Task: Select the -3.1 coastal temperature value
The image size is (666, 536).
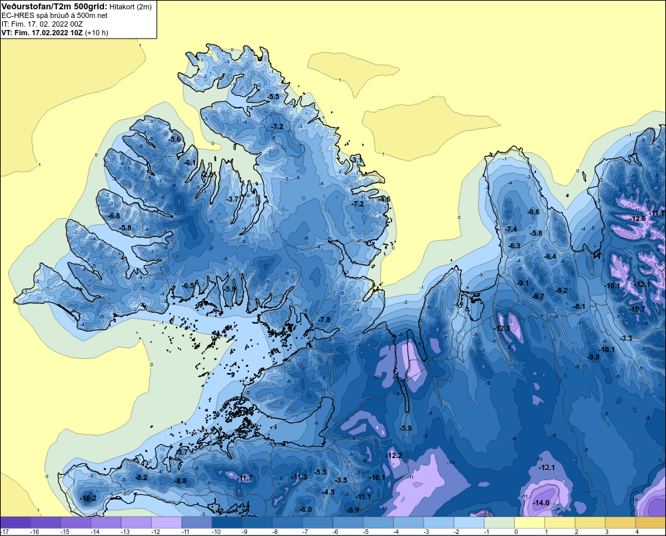Action: 357,160
